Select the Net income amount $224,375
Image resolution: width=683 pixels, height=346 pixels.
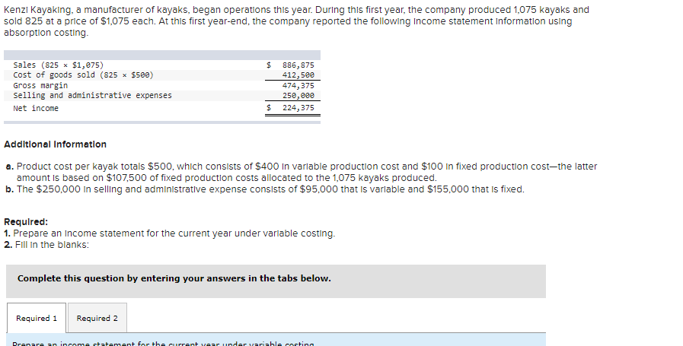click(291, 107)
